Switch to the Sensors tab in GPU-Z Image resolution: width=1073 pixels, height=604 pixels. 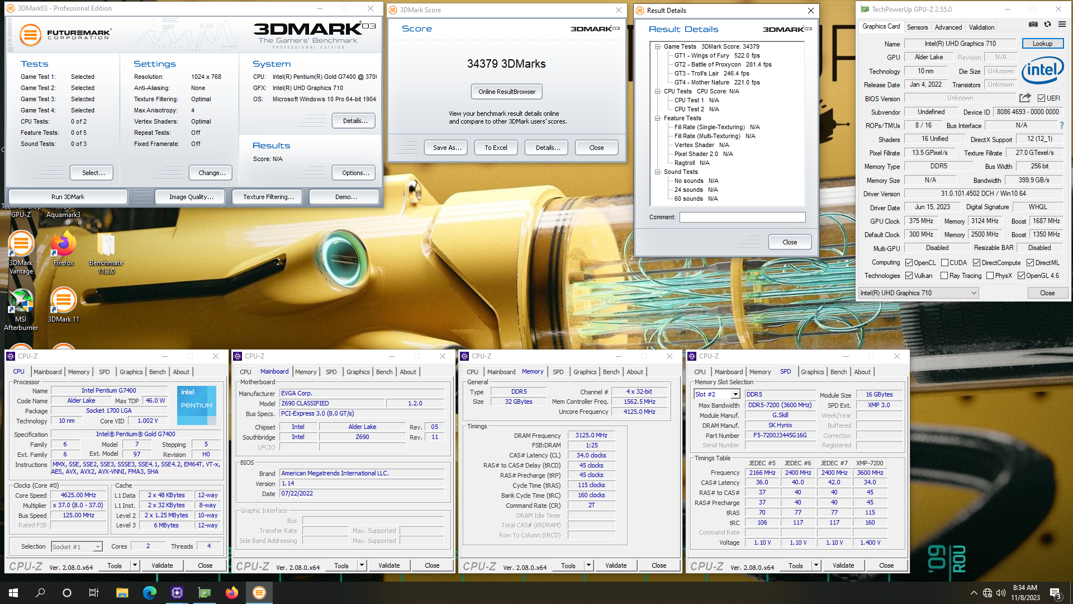click(x=917, y=27)
